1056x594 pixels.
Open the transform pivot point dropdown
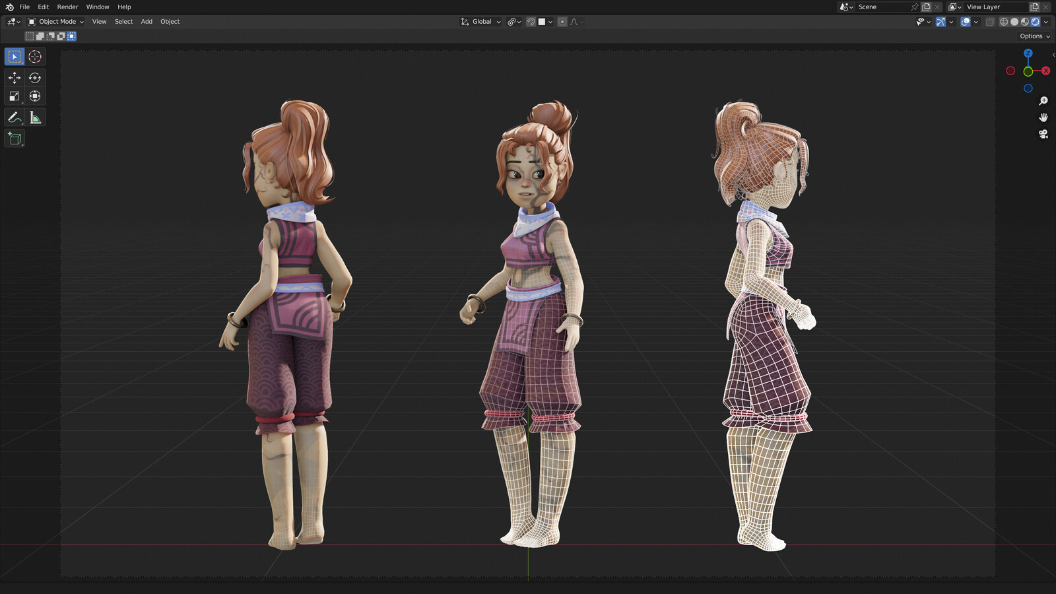tap(514, 22)
